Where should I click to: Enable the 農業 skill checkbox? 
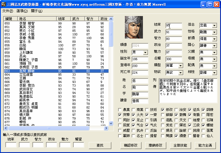(x=120, y=110)
